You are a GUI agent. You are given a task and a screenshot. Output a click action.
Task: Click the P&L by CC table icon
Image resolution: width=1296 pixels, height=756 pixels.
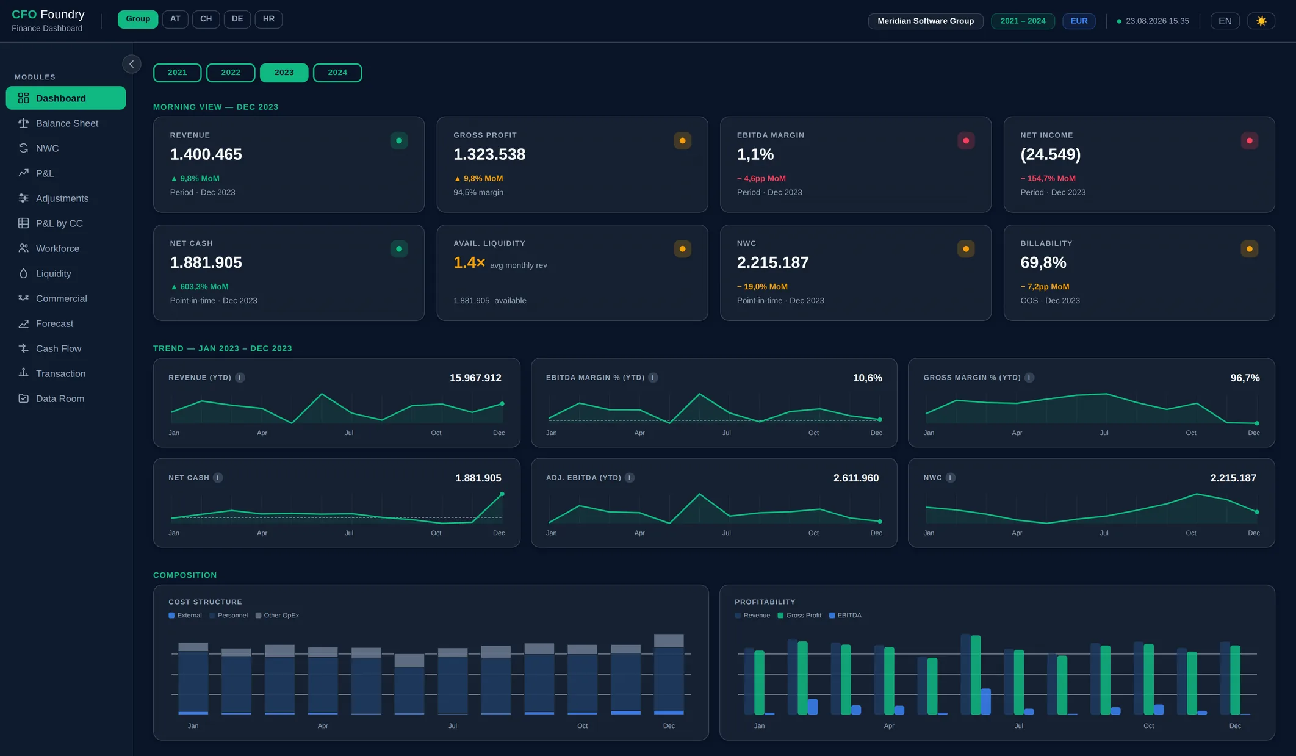coord(23,223)
